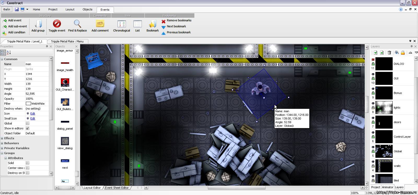Switch to the Event Sheet Editor tab

117,188
